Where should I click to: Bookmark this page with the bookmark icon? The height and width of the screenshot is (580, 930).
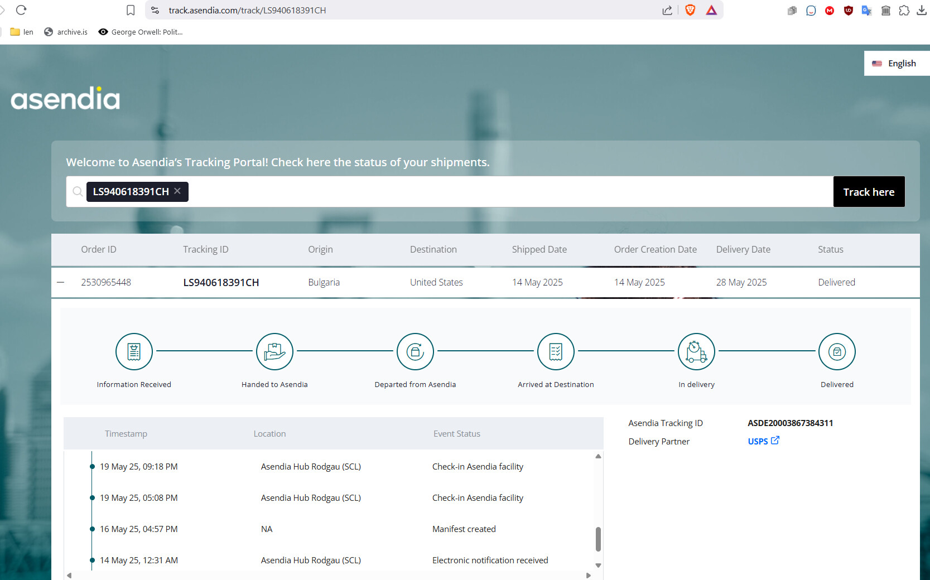coord(131,10)
